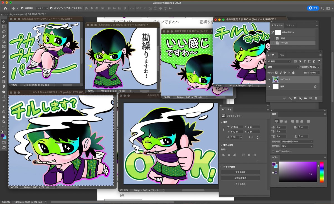The height and width of the screenshot is (204, 334).
Task: Add a layer mask in Layers panel
Action: pos(295,98)
